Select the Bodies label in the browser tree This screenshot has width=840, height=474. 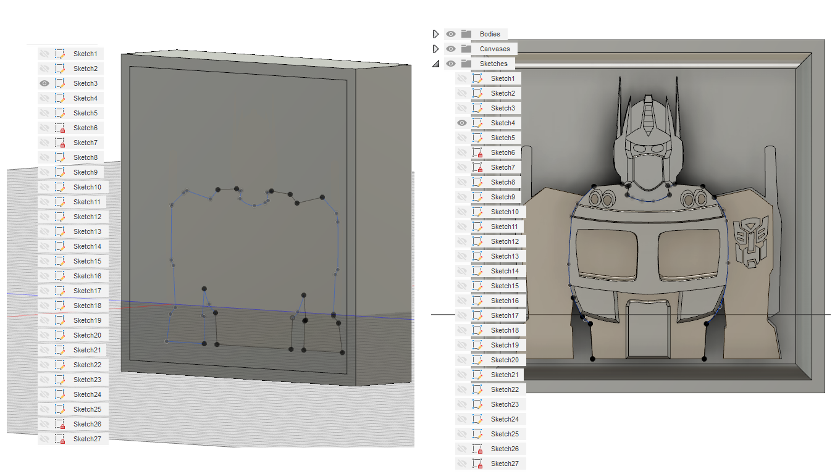[x=490, y=34]
